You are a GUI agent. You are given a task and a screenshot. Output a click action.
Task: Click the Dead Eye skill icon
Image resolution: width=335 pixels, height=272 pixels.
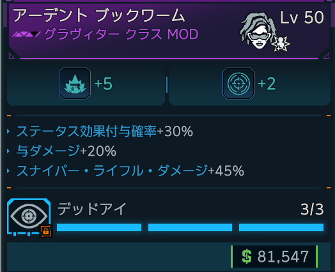coord(29,216)
